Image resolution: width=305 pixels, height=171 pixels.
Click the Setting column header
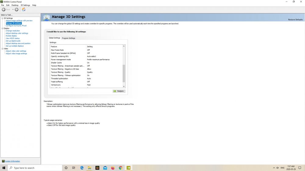point(104,46)
